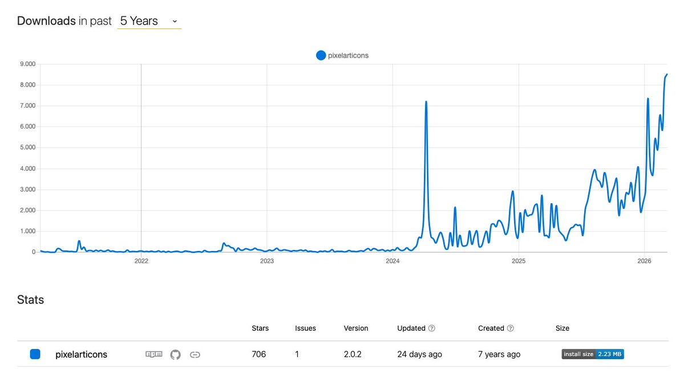This screenshot has height=382, width=684.
Task: Click the pixelarticons legend label above the chart
Action: (348, 55)
